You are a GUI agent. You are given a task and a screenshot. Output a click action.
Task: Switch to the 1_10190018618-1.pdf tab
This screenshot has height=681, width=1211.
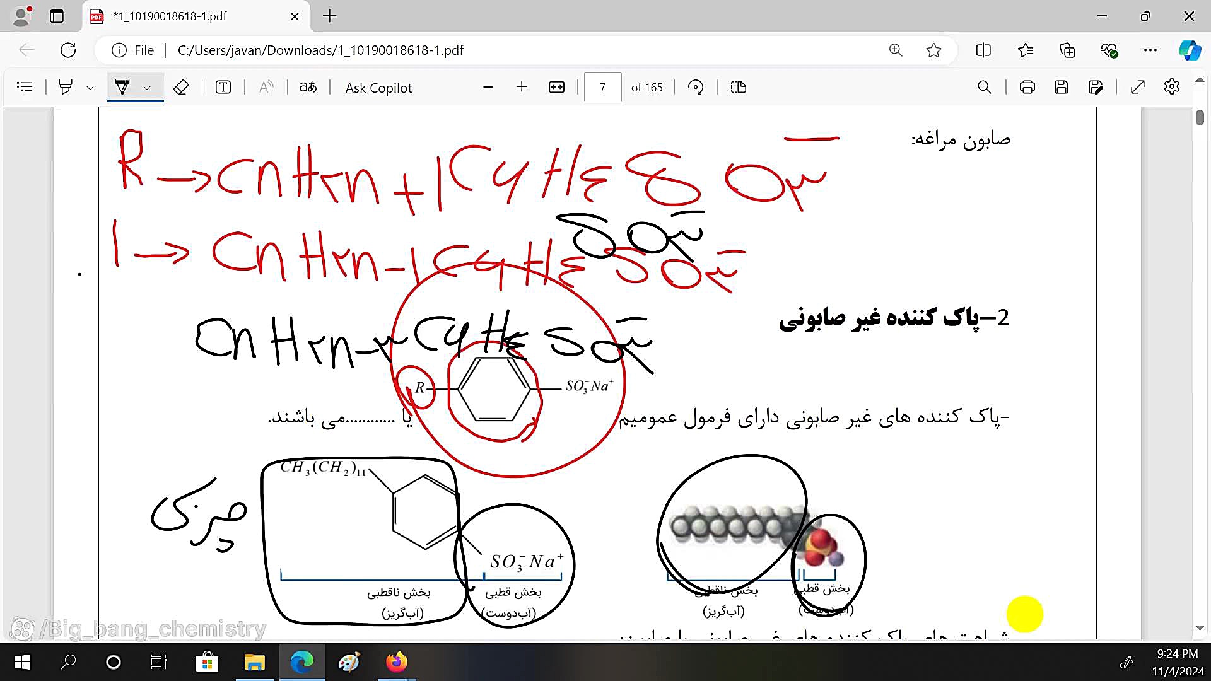click(x=170, y=16)
